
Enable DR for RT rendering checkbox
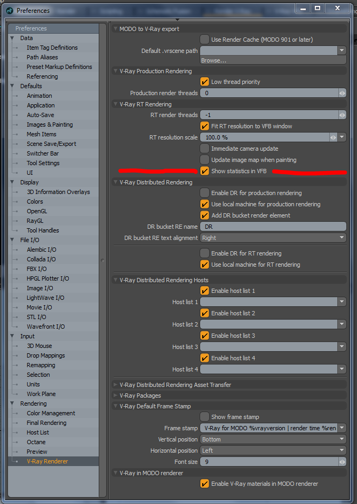(204, 253)
